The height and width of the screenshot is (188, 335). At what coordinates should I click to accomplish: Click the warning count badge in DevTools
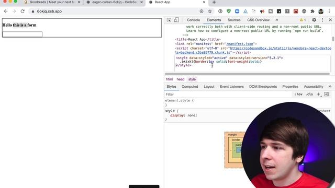point(303,20)
